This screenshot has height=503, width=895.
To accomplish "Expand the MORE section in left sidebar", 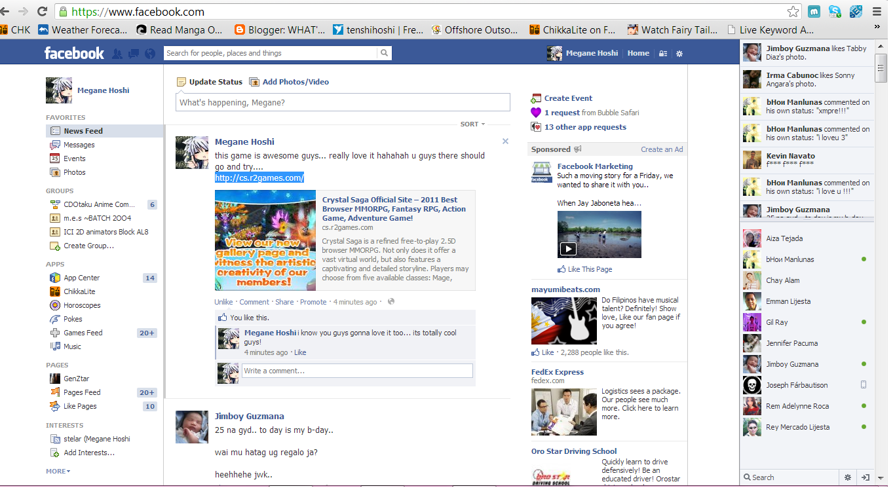I will (x=58, y=471).
